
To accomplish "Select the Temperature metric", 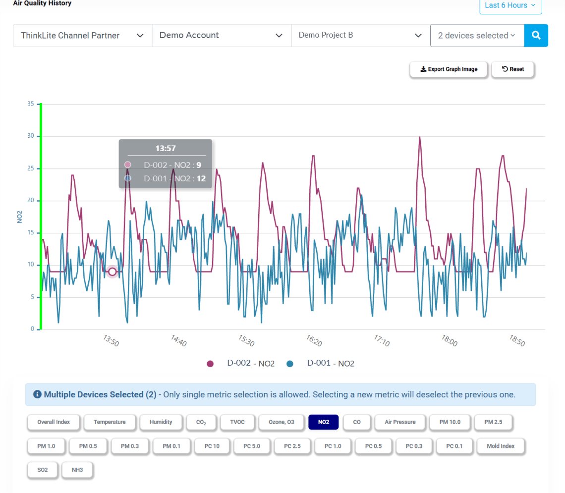I will pyautogui.click(x=110, y=422).
